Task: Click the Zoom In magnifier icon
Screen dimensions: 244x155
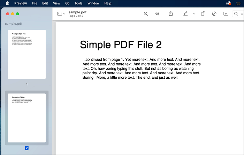Action: point(157,14)
